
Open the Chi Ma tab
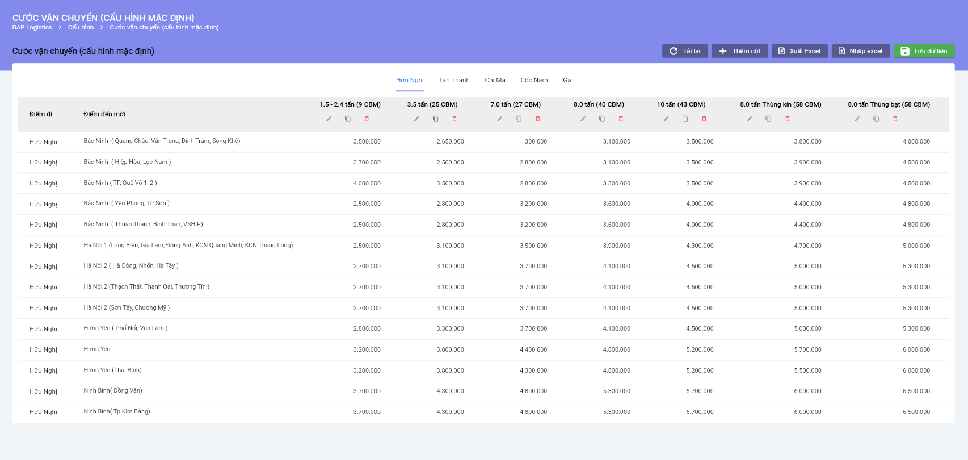[495, 80]
